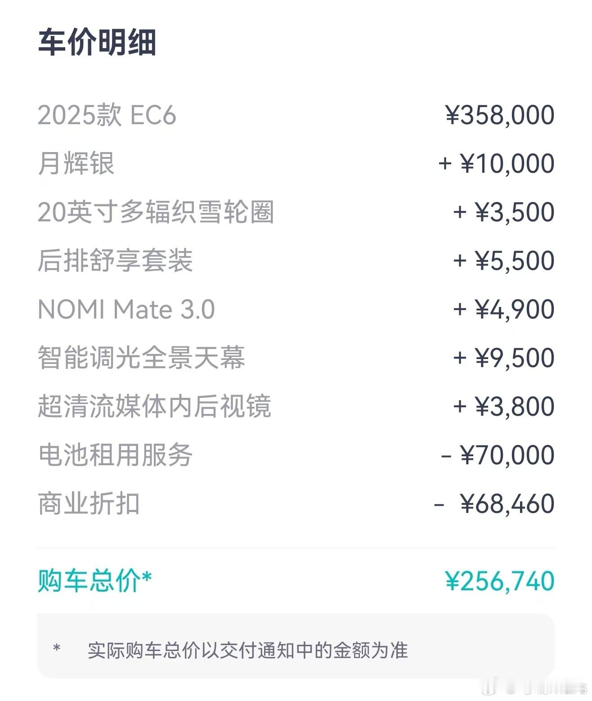Select the 智能调光全景天幕 item
The width and height of the screenshot is (592, 701).
[141, 358]
